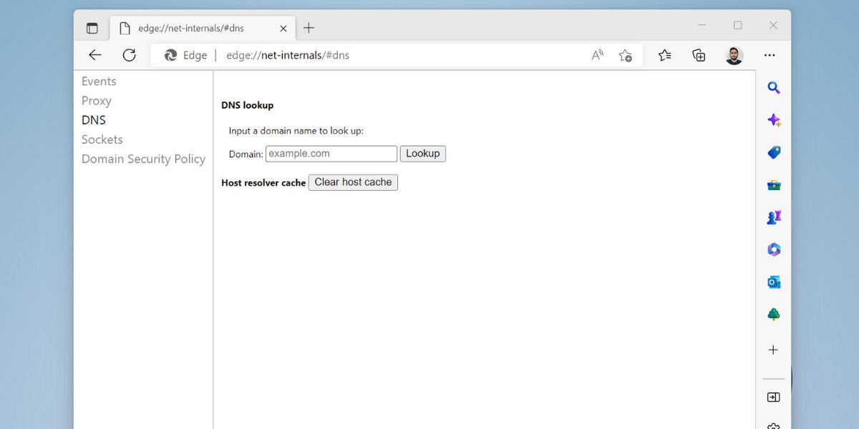Customize the sidebar with the plus icon
Viewport: 859px width, 429px height.
pyautogui.click(x=773, y=350)
